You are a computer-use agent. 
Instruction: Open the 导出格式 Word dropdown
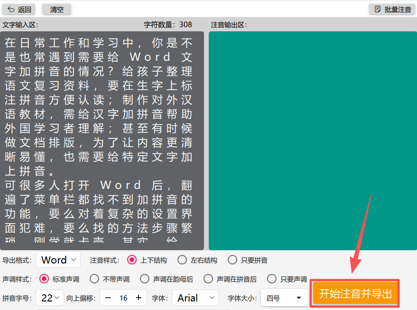pyautogui.click(x=58, y=260)
